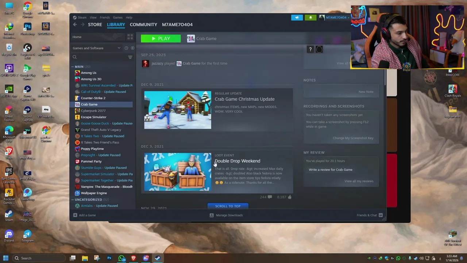The width and height of the screenshot is (467, 263).
Task: Open Epic Games Launcher desktop icon
Action: 9,175
